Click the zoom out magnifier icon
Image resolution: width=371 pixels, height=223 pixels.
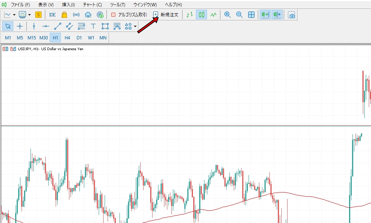coord(239,15)
